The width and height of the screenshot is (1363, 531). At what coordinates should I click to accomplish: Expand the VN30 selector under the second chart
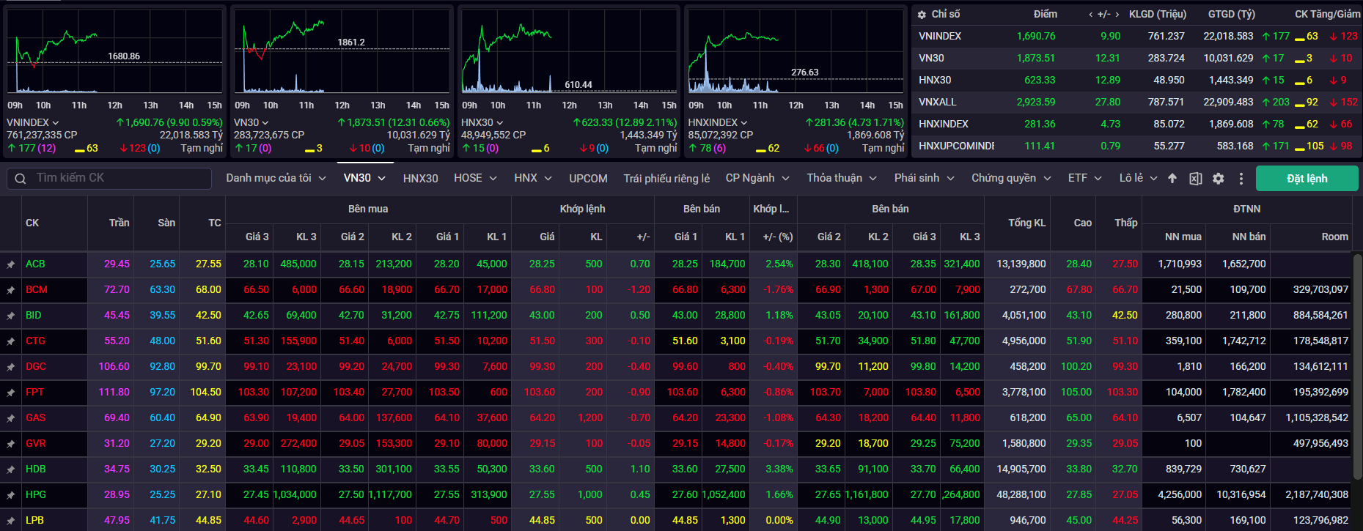[x=265, y=123]
